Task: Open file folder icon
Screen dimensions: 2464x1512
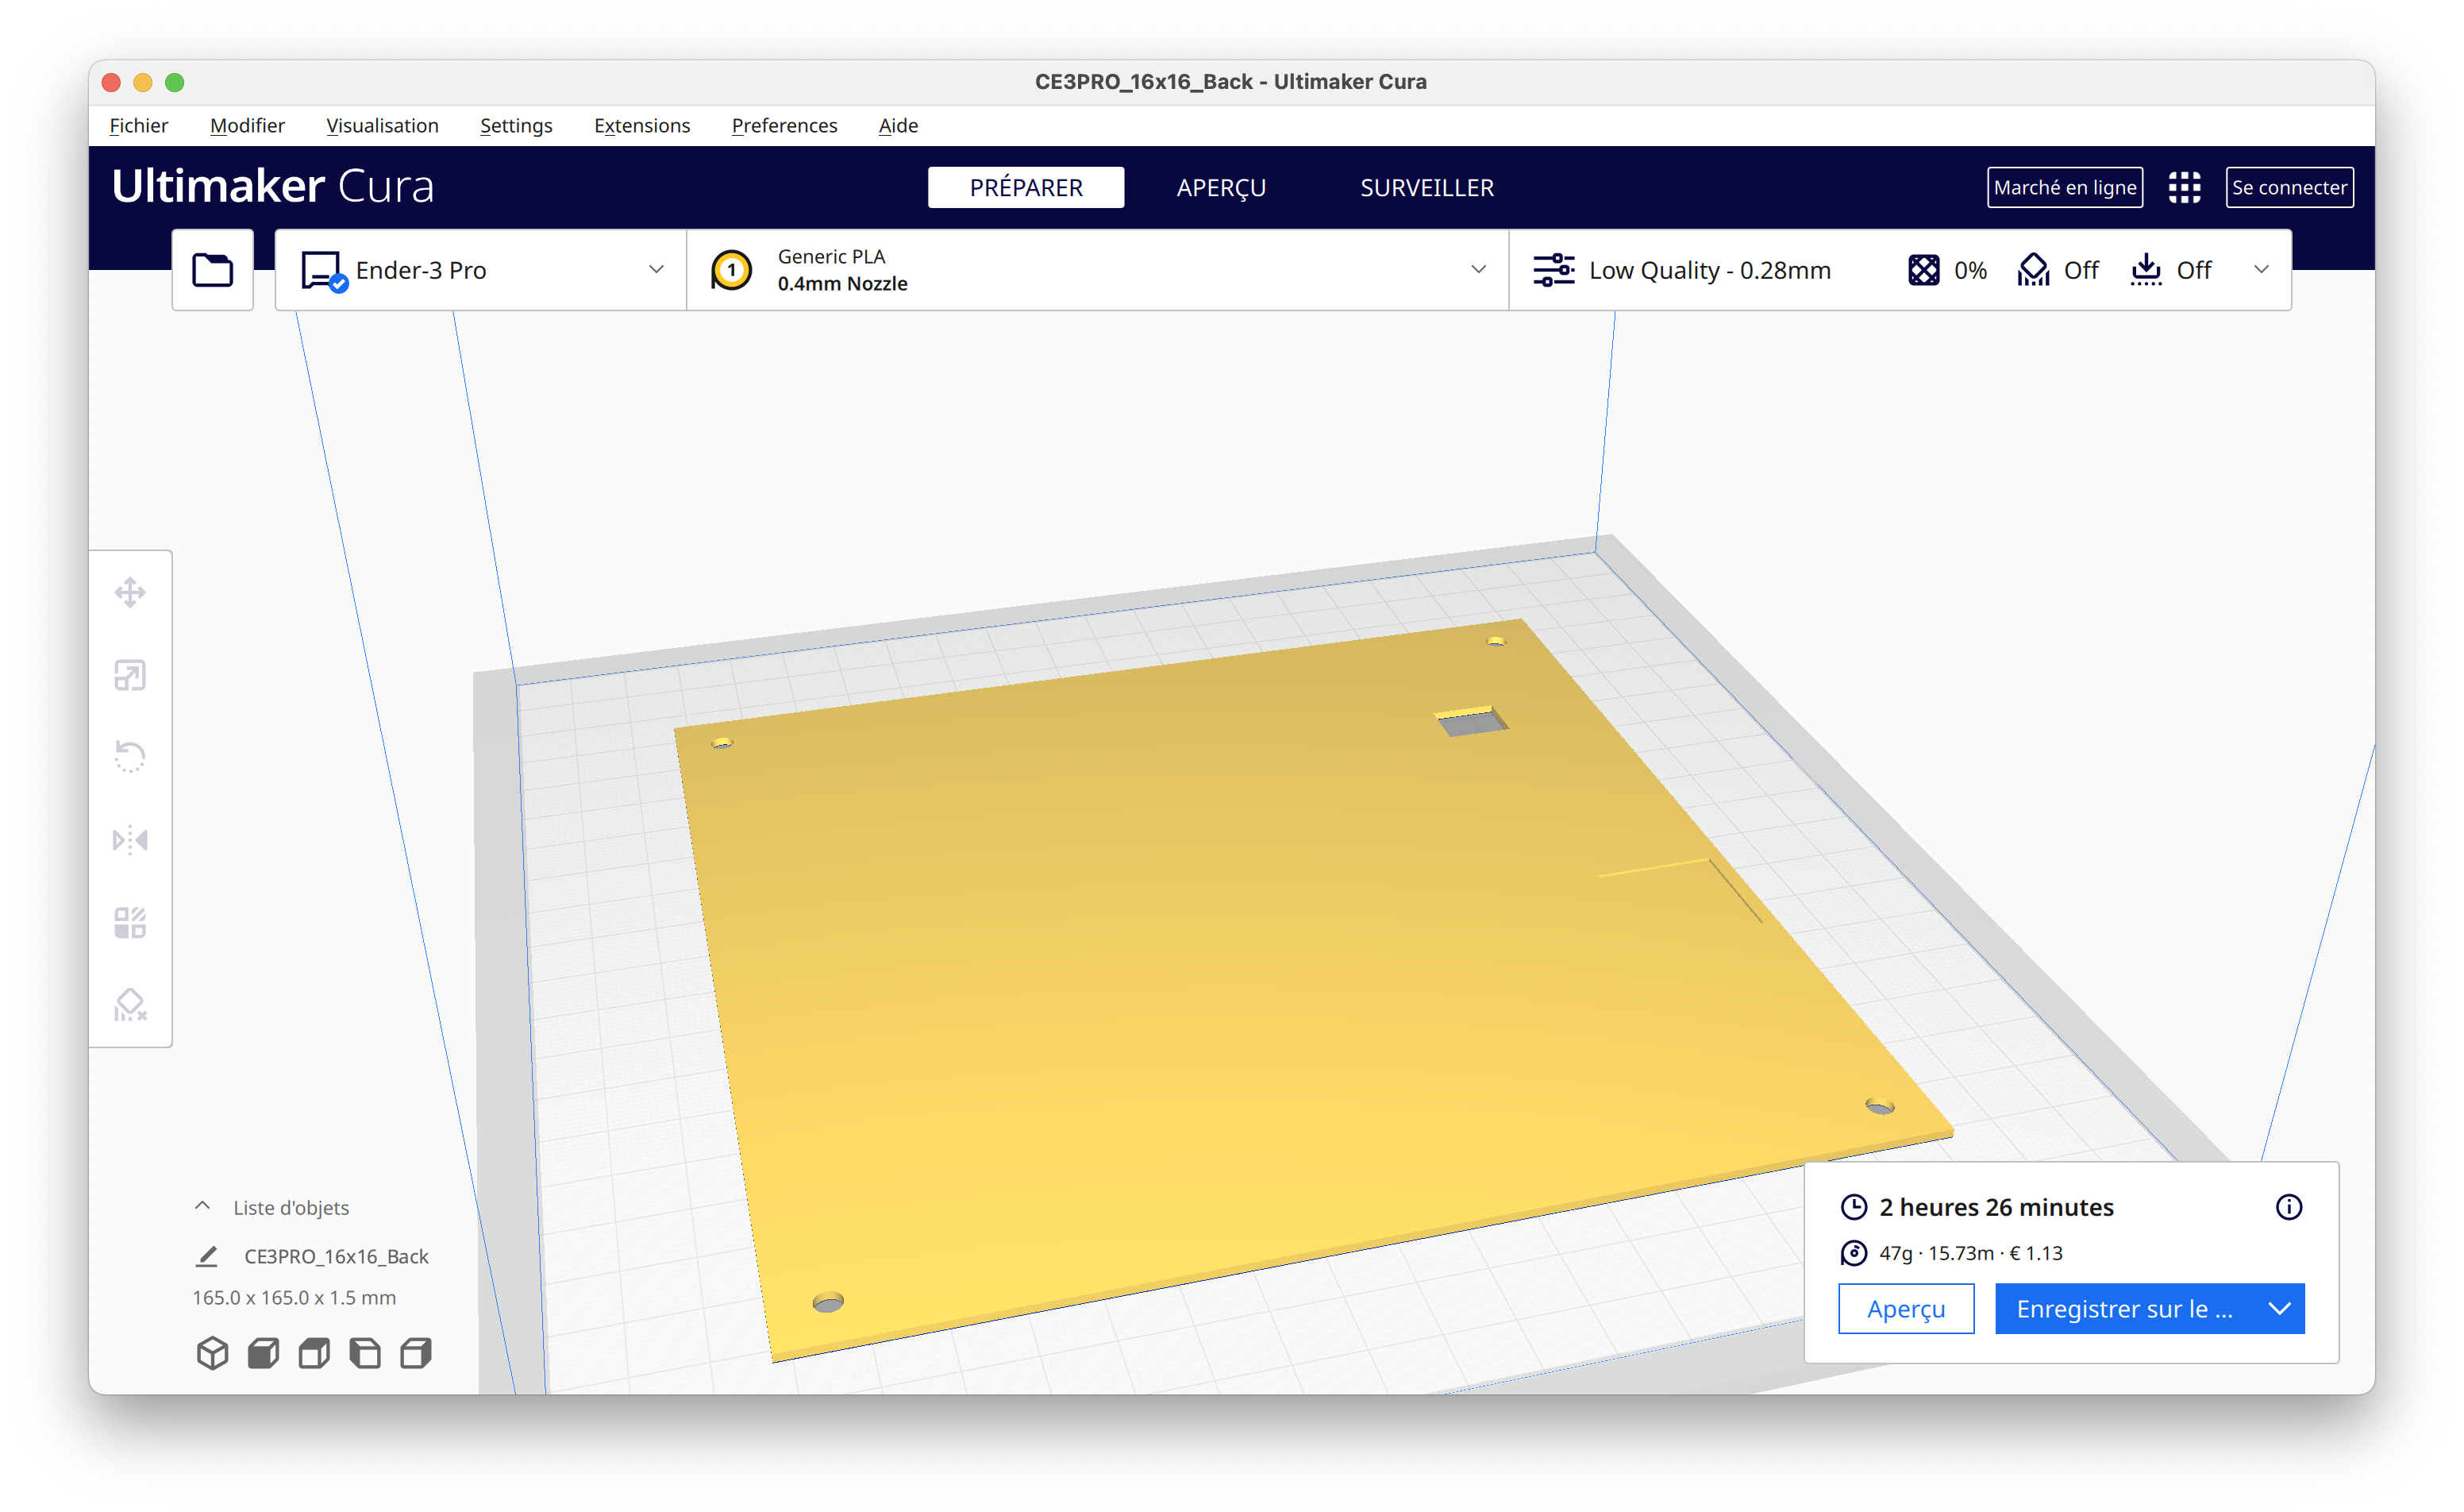Action: (x=212, y=270)
